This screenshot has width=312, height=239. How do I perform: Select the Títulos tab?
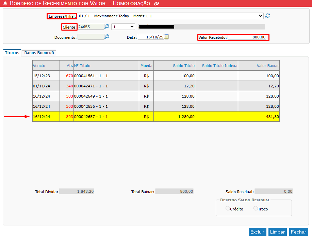12,53
